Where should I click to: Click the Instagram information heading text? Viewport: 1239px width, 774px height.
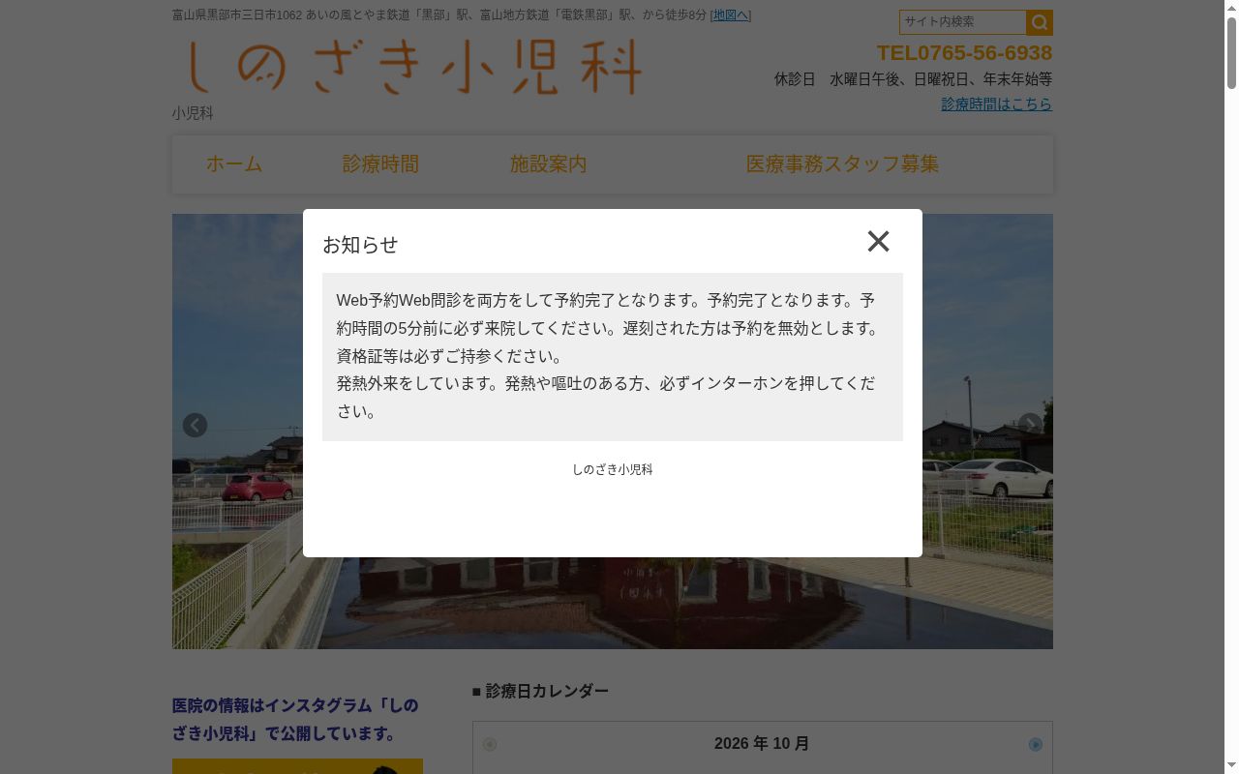(295, 719)
